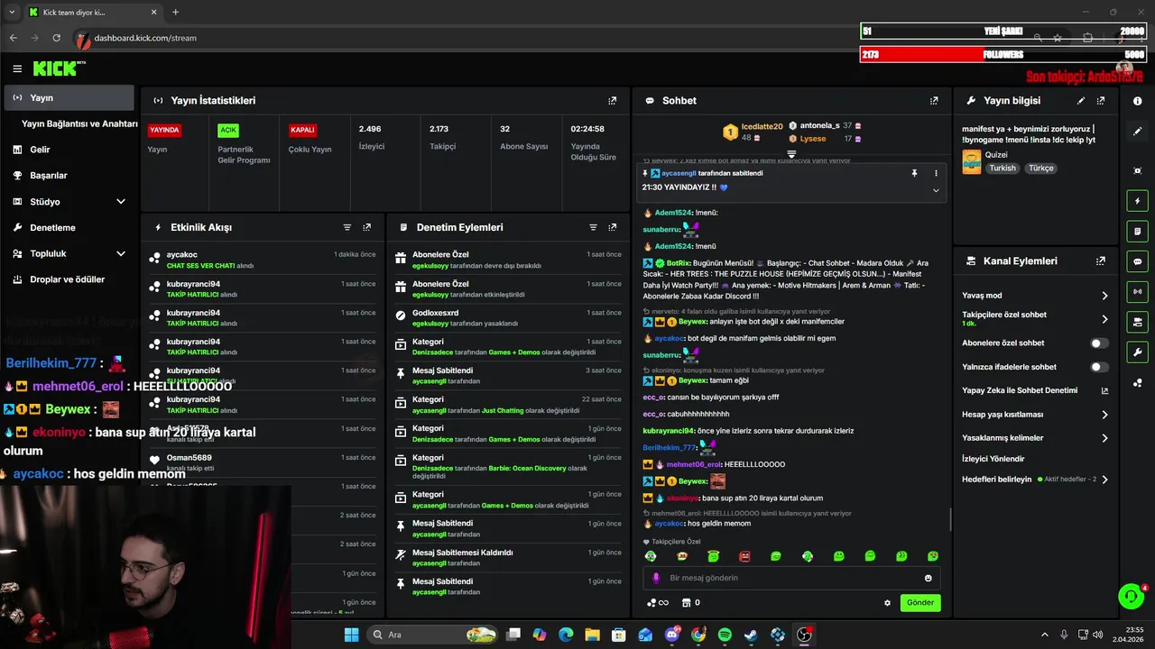Open the Gelir sidebar item
Screen dimensions: 1155x649
[x=69, y=150]
